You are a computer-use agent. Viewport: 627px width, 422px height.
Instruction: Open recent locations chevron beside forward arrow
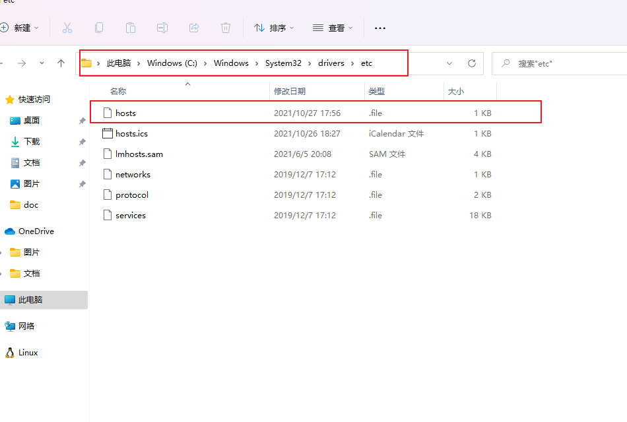tap(42, 63)
